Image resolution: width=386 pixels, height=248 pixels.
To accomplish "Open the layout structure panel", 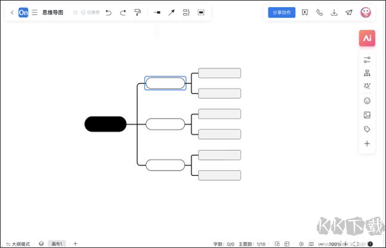I will tap(367, 73).
